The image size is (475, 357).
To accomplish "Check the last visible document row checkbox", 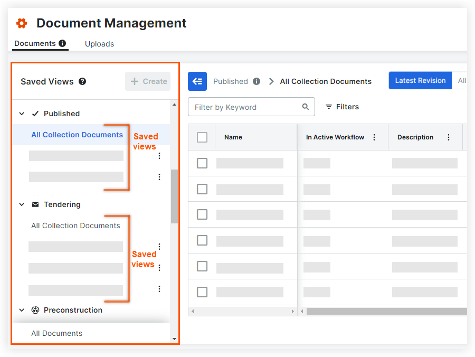I will coord(202,292).
